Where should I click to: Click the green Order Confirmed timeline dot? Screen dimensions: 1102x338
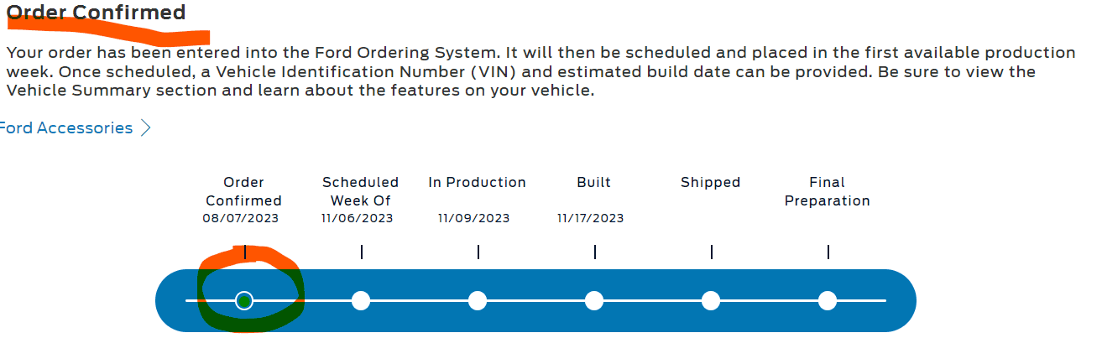click(244, 300)
